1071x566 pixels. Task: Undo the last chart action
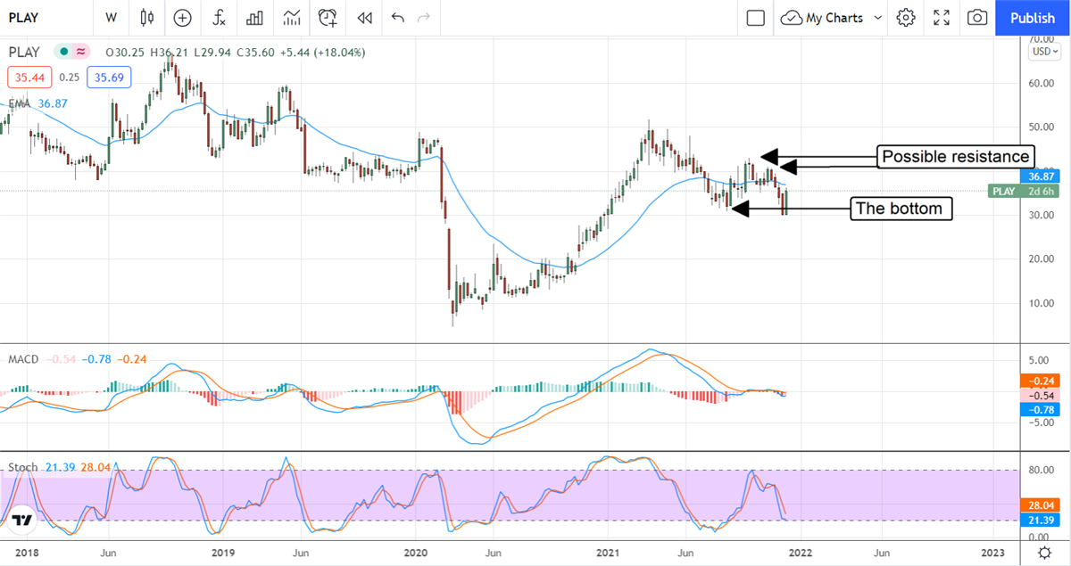click(398, 17)
